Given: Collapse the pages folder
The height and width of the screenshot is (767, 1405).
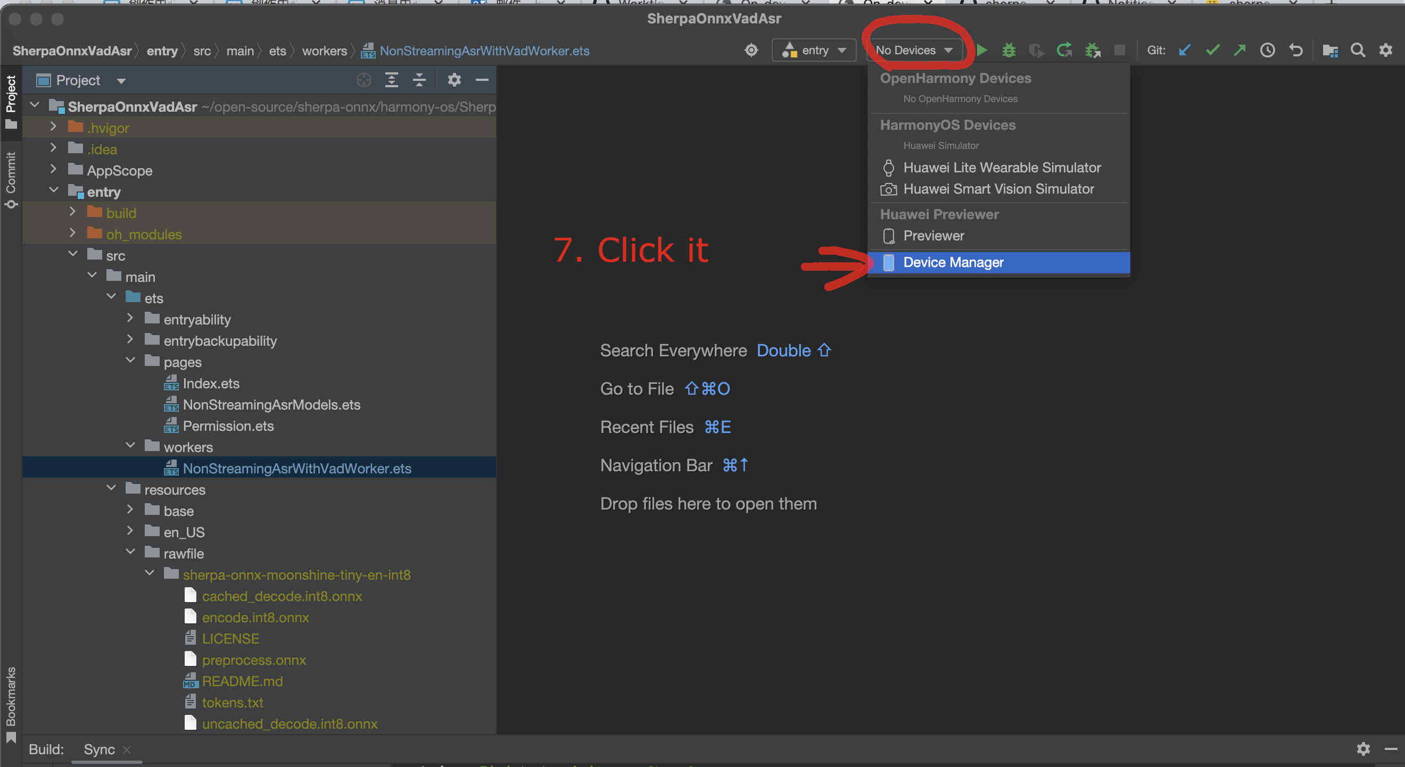Looking at the screenshot, I should 130,360.
